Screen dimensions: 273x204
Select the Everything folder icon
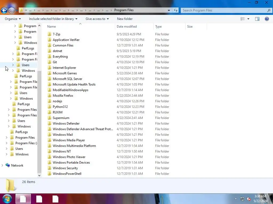49,57
